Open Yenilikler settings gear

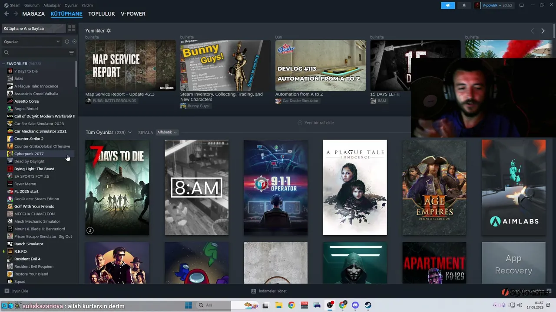109,31
